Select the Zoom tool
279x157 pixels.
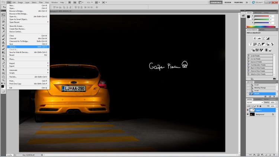(x=3, y=80)
